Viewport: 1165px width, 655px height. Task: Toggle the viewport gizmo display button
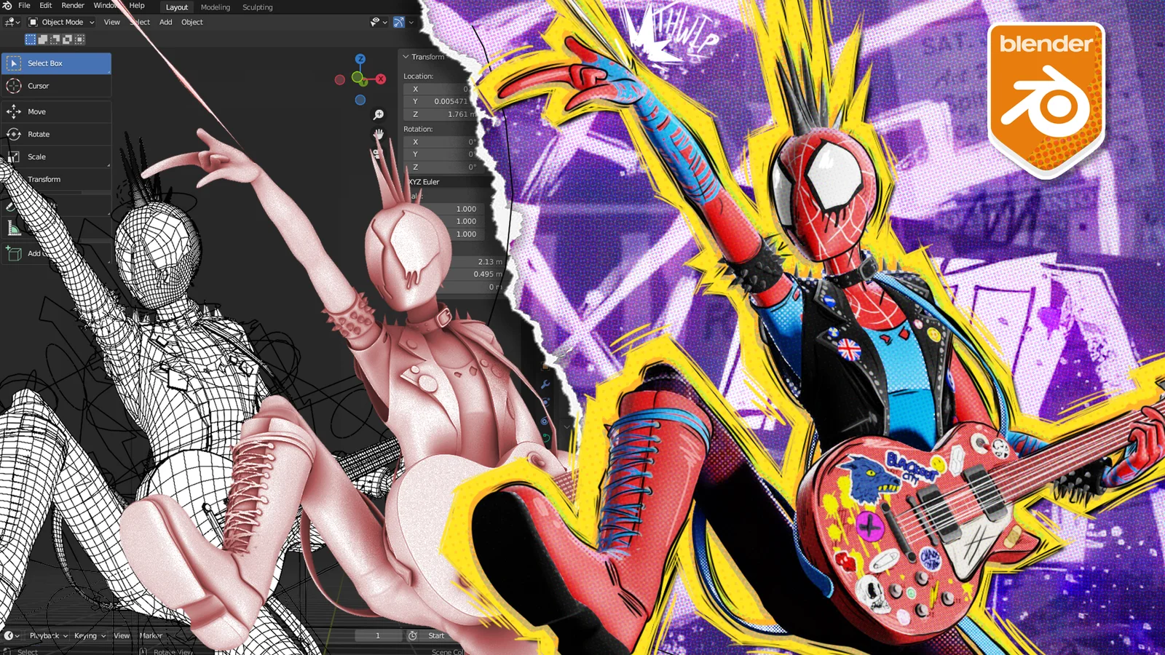click(399, 23)
